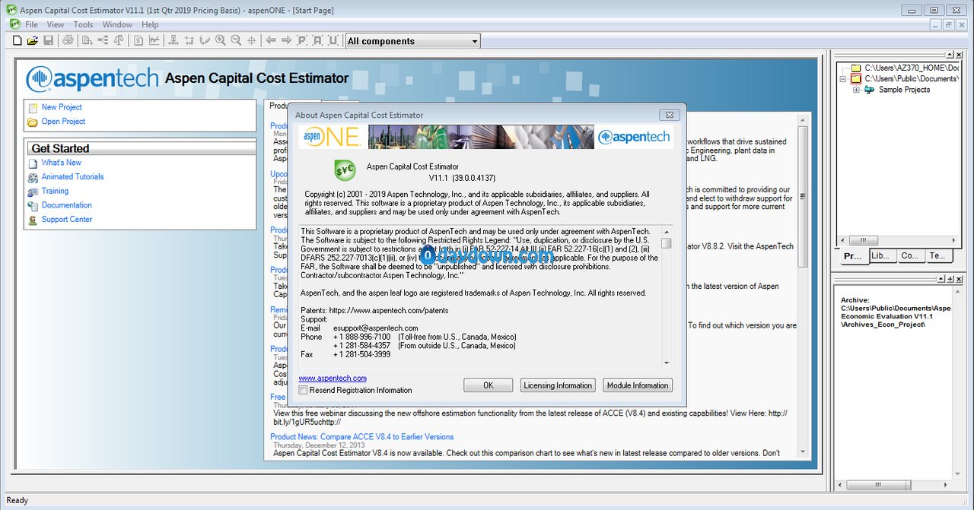Click OK in the About dialog
Image resolution: width=974 pixels, height=510 pixels.
point(489,385)
